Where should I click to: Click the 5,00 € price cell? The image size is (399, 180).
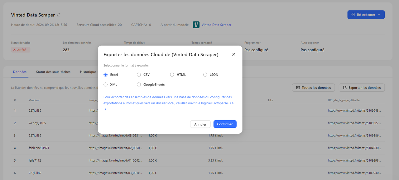click(x=152, y=161)
